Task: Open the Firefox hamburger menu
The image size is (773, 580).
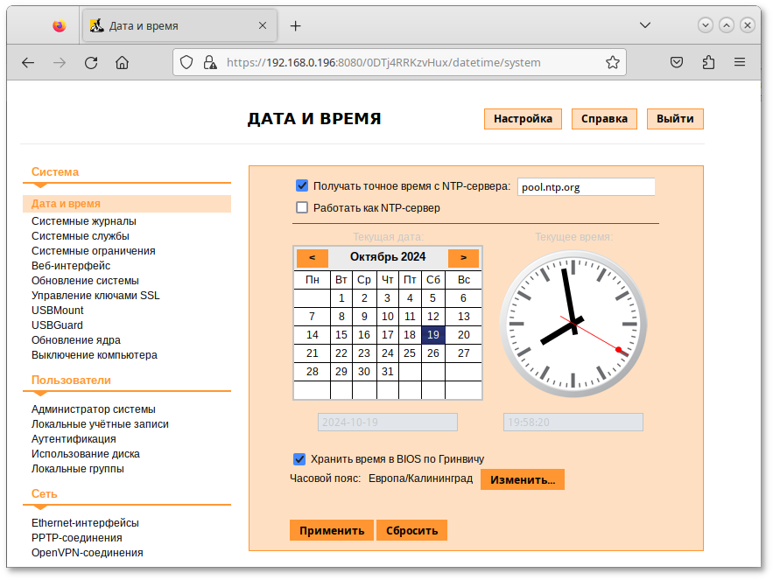Action: tap(740, 62)
